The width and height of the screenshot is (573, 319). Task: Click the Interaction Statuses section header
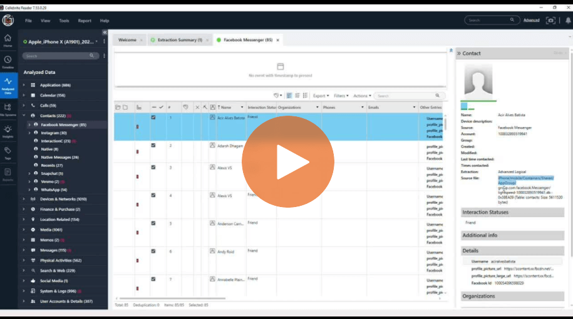pos(512,212)
